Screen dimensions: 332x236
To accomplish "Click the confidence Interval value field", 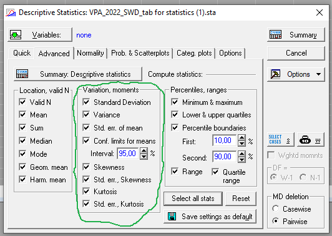I will tap(128, 154).
